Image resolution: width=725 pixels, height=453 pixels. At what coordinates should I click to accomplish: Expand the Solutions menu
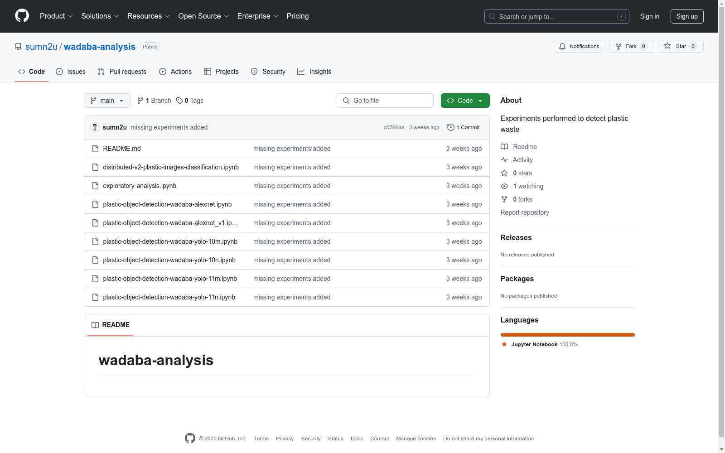click(100, 16)
